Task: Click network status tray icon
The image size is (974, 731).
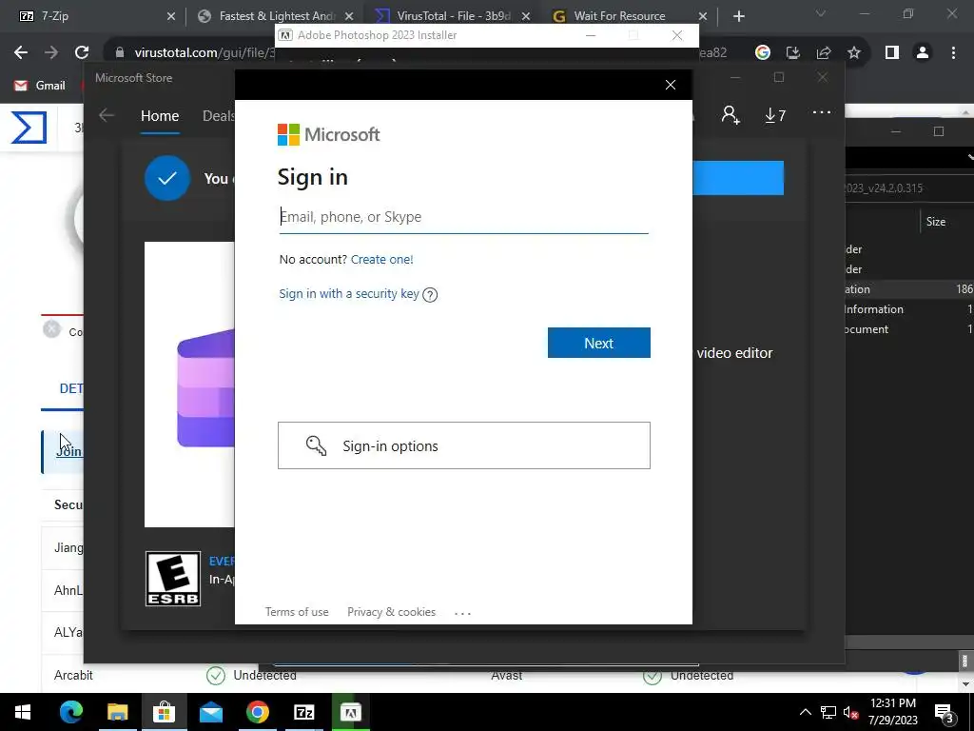Action: (x=828, y=712)
